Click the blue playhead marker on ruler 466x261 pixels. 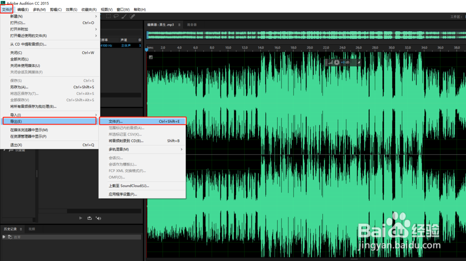pos(146,49)
